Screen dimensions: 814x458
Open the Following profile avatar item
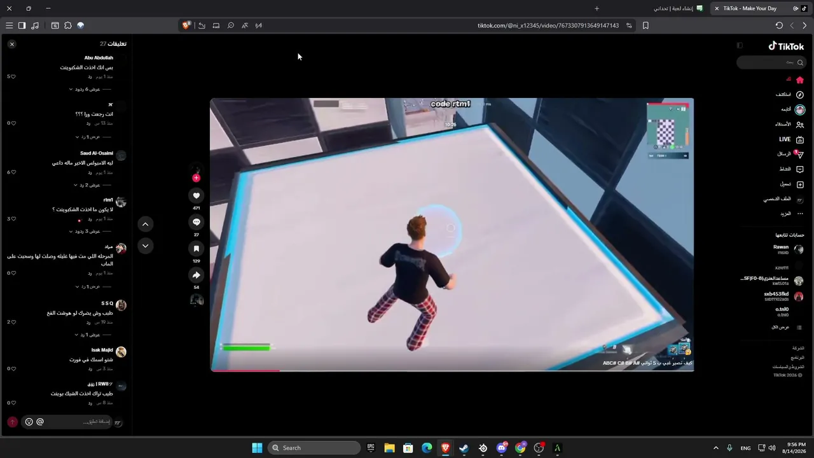pyautogui.click(x=800, y=109)
